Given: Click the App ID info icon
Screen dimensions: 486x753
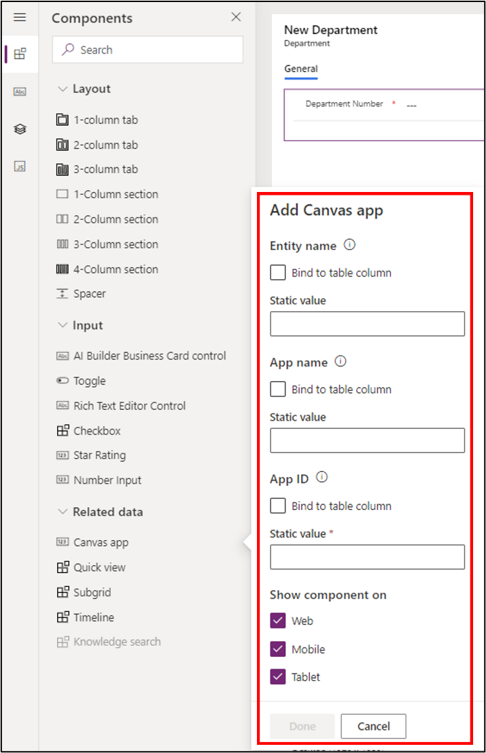Looking at the screenshot, I should 321,477.
